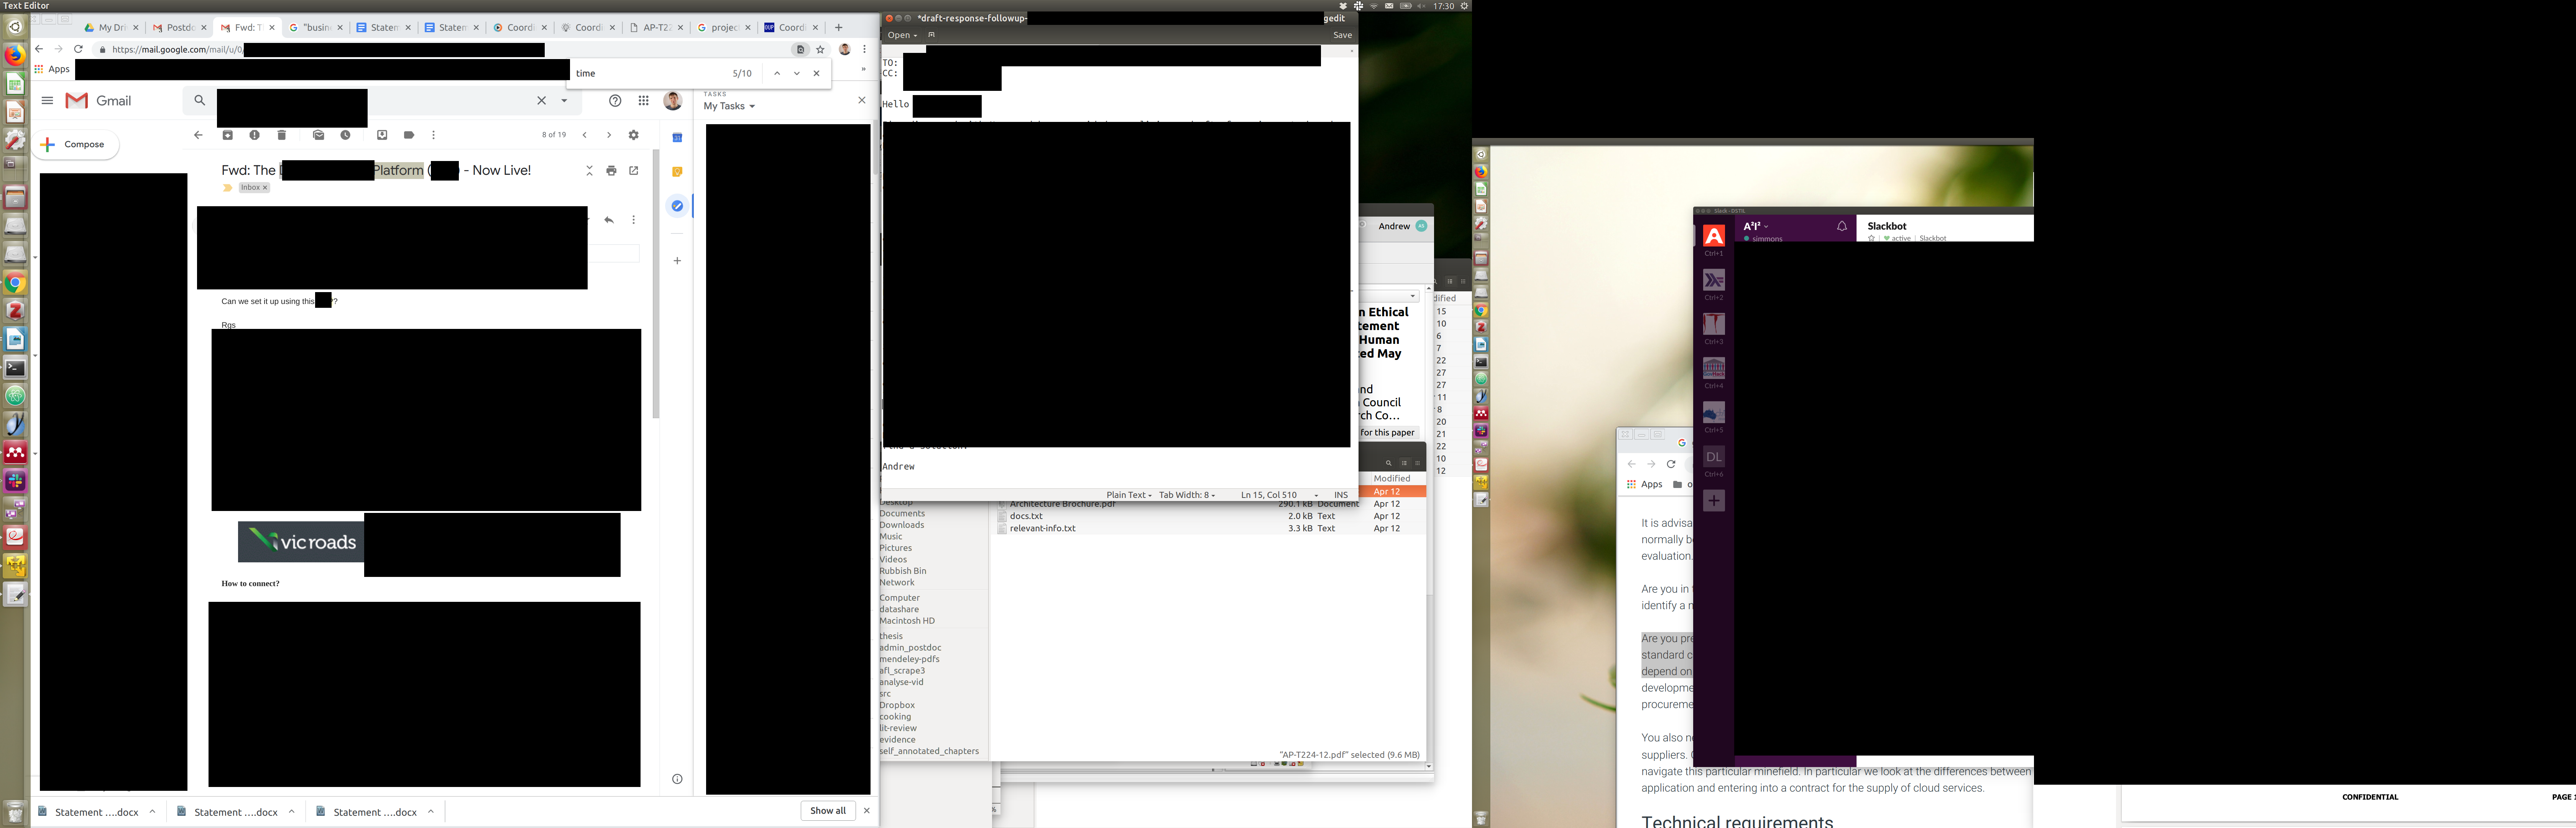
Task: Open the email in a new window
Action: click(x=634, y=171)
